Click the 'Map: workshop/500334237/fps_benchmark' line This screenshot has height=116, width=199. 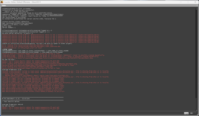[18, 23]
